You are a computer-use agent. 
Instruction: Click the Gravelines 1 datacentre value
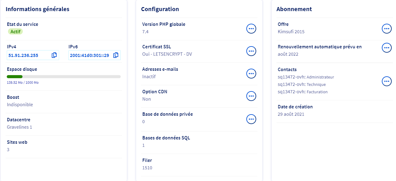click(19, 127)
